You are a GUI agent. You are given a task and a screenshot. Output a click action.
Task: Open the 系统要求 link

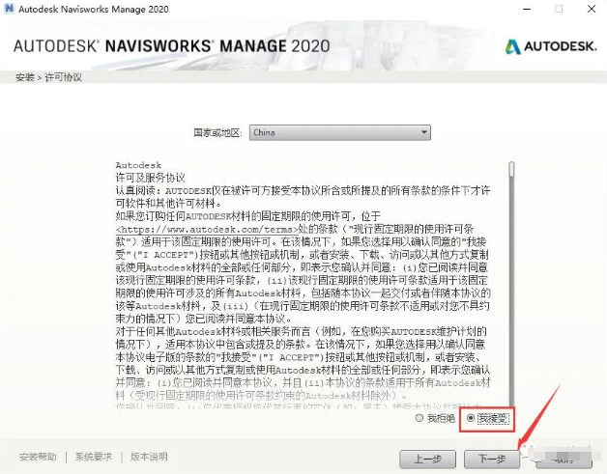pyautogui.click(x=94, y=457)
